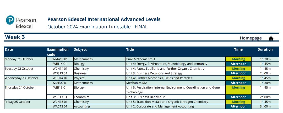Click Afternoon cell for Business WBS13 01
283x113 pixels.
pos(238,73)
